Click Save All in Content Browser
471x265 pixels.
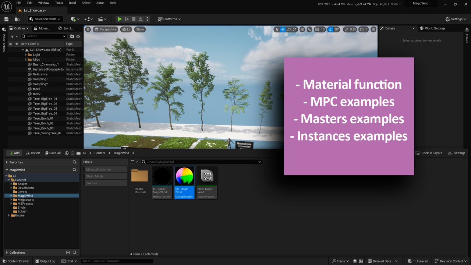(53, 153)
